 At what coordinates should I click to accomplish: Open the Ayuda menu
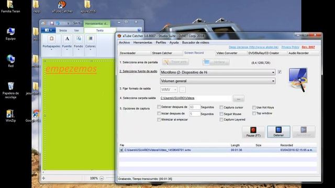coord(174,42)
